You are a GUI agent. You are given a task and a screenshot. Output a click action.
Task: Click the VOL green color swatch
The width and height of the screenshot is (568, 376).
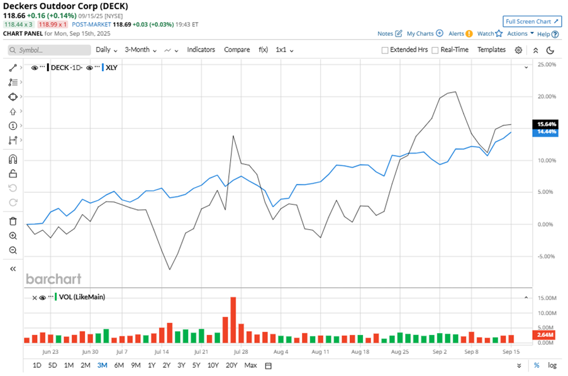tap(56, 297)
